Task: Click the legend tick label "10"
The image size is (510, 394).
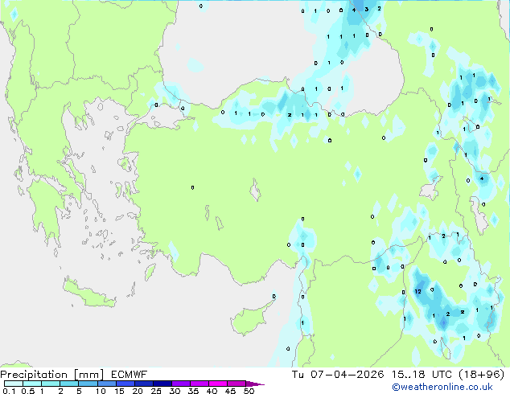Action: 101,391
